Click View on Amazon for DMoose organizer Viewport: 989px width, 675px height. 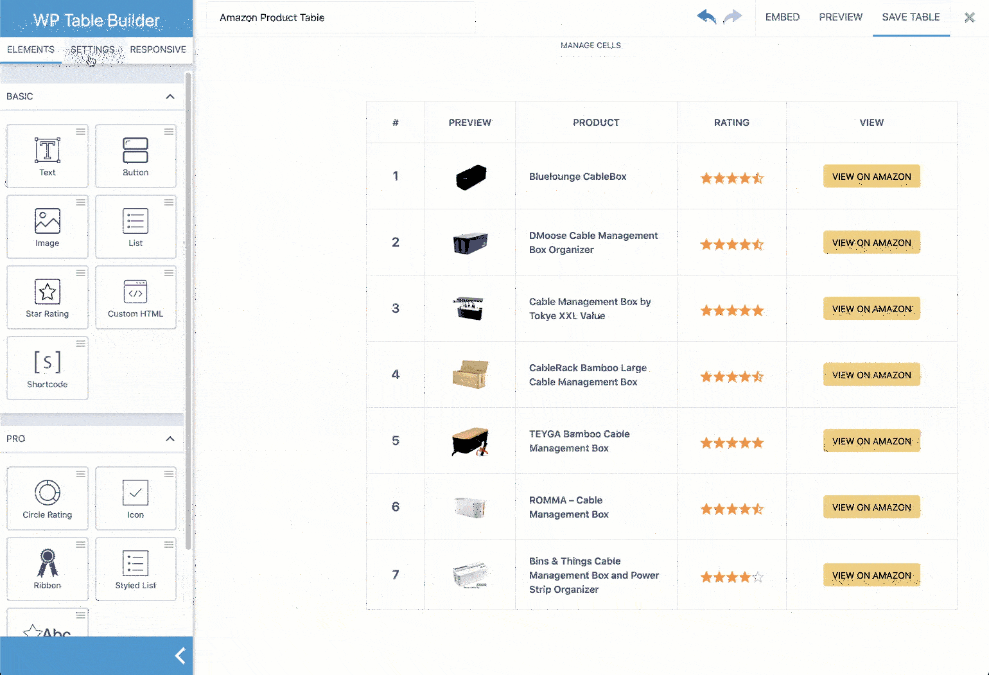point(871,242)
